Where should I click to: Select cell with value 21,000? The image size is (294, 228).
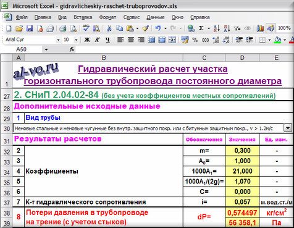(x=242, y=171)
